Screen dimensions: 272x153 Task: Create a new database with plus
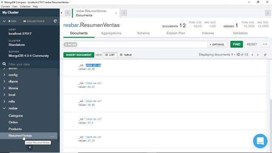pos(30,147)
